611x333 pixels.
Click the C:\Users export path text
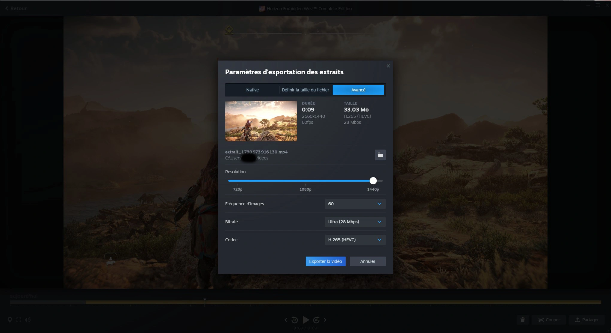247,158
